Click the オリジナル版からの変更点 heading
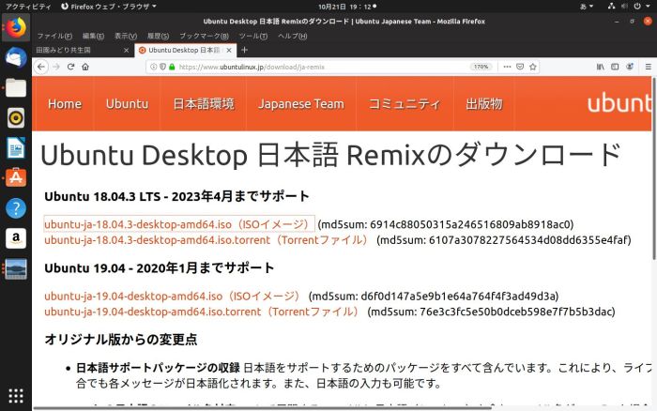 pos(121,340)
